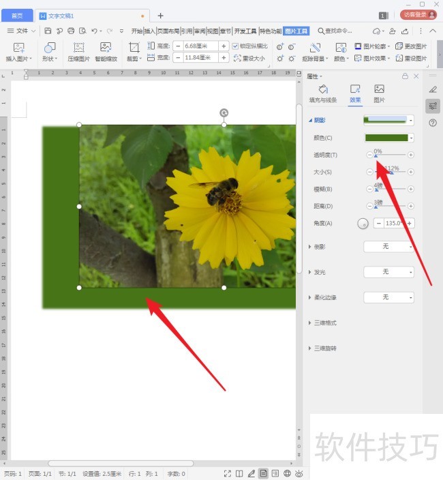This screenshot has height=480, width=443.
Task: Click the shadow angle dial
Action: tap(363, 224)
